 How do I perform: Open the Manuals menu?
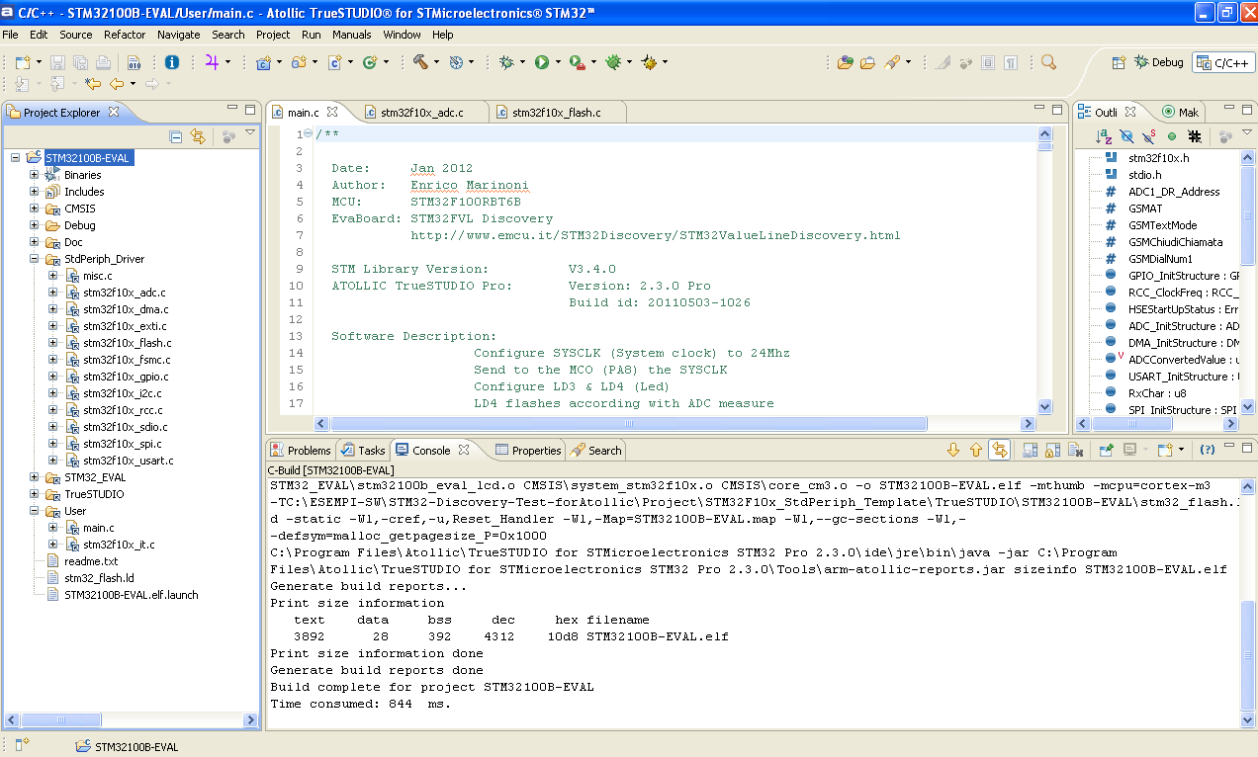(x=352, y=34)
